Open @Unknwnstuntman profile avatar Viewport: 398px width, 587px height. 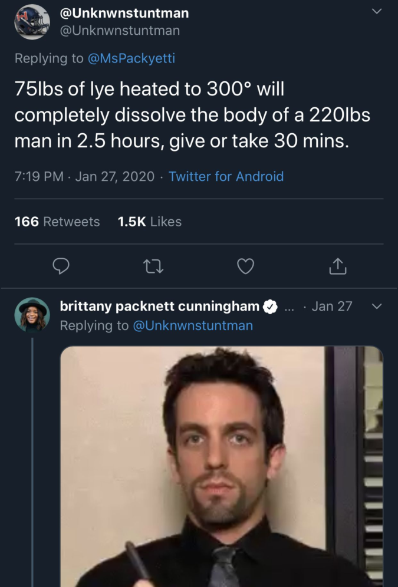pos(32,21)
